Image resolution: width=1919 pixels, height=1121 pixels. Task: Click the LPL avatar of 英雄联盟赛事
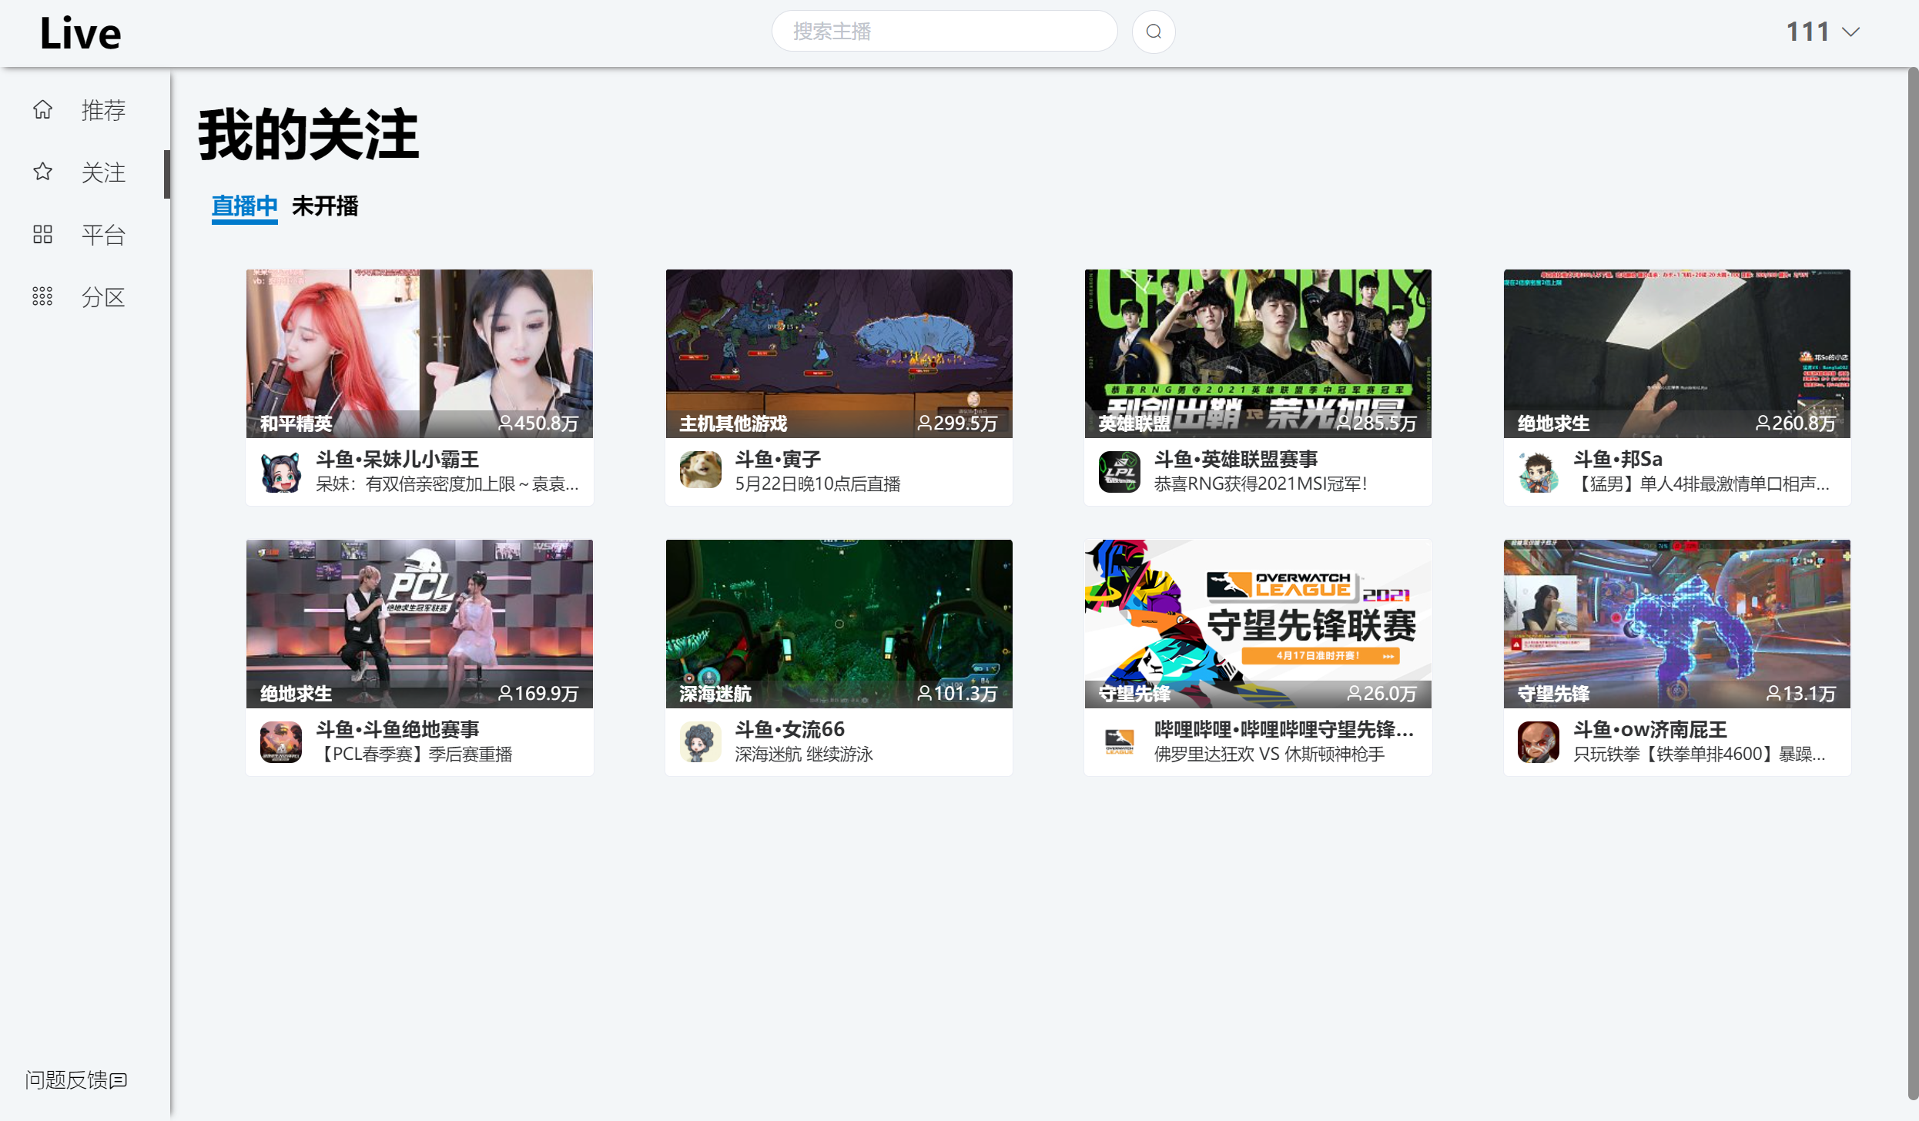click(x=1119, y=470)
